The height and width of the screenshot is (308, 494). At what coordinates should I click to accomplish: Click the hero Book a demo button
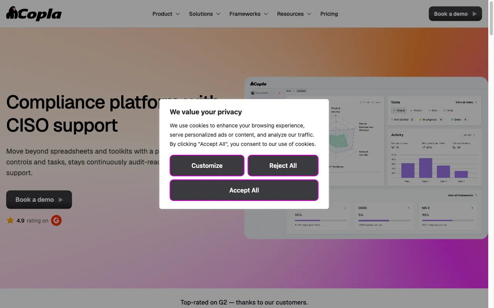click(39, 199)
